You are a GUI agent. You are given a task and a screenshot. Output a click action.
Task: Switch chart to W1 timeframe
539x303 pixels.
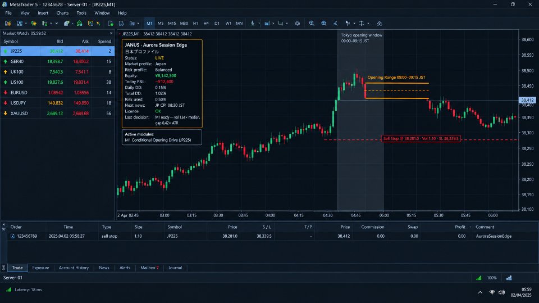pos(229,24)
